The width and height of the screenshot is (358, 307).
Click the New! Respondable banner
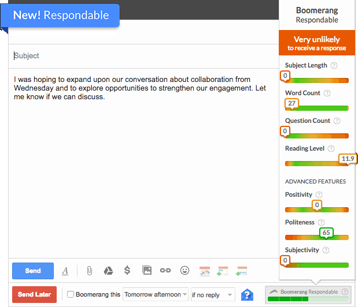coord(60,16)
